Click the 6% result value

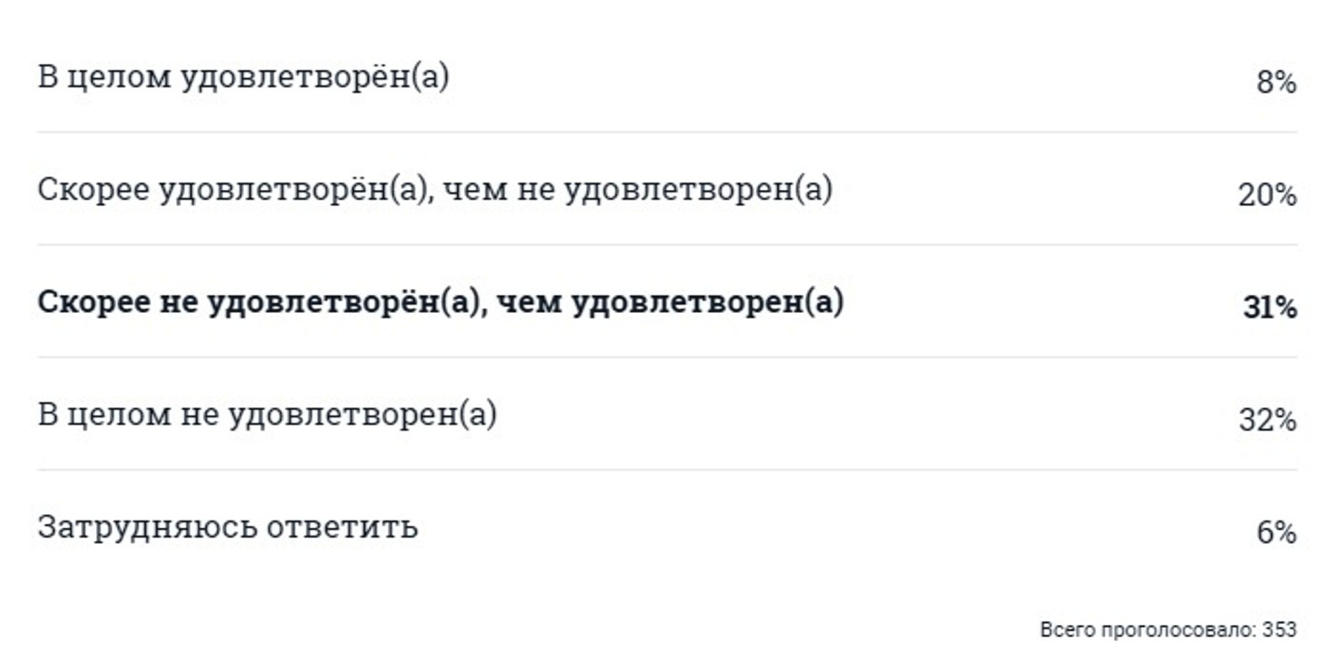[1275, 532]
